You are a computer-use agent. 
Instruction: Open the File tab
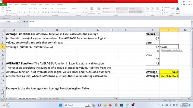[3, 4]
